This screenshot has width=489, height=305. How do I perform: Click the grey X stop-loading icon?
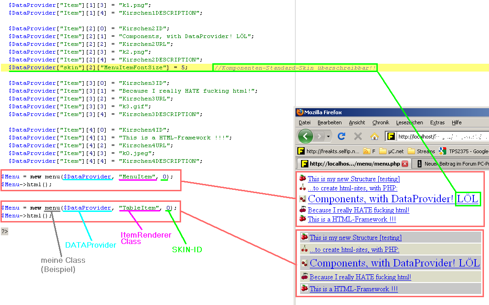pyautogui.click(x=358, y=136)
